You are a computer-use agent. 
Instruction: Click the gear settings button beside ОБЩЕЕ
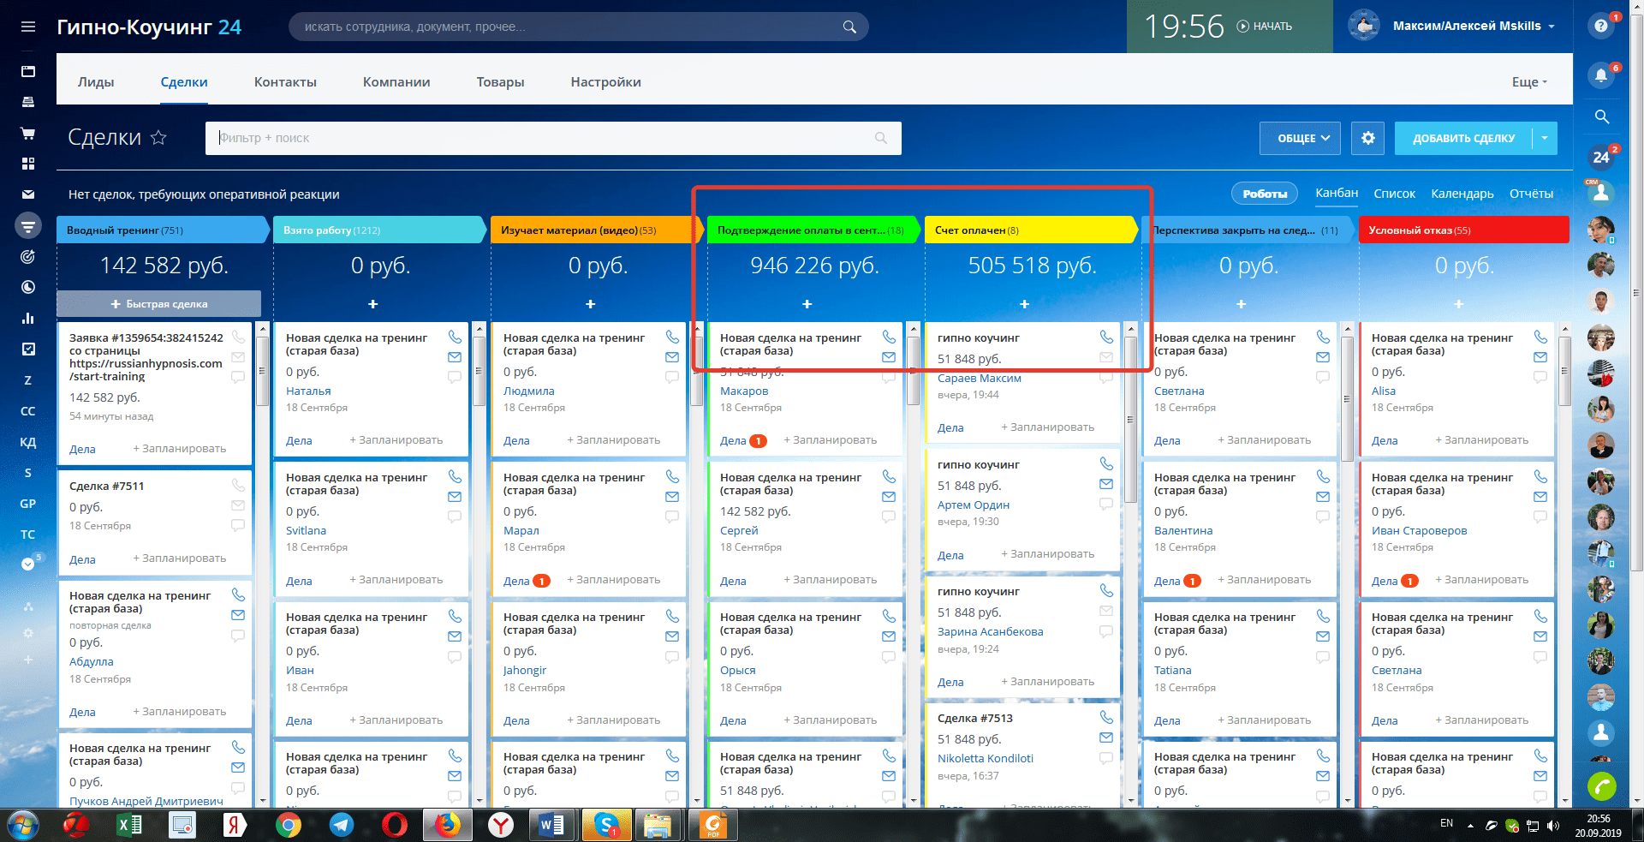point(1367,138)
